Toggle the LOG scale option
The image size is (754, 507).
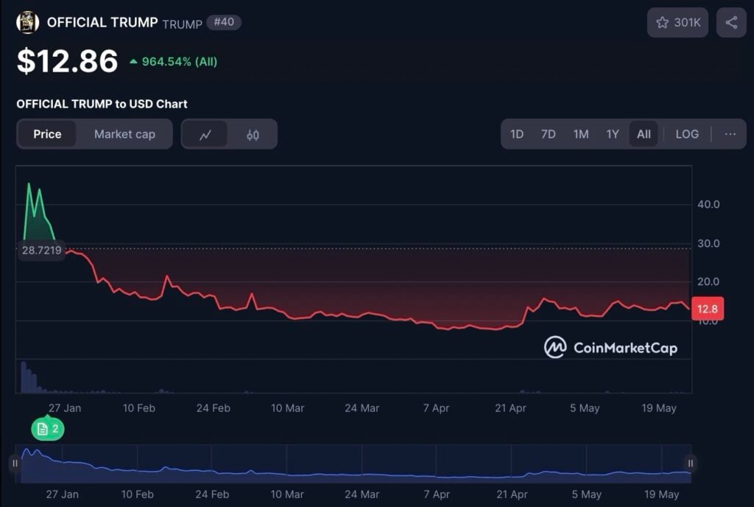coord(687,134)
